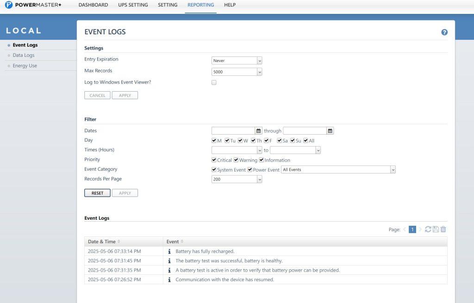Click the end date input field
474x303 pixels.
coord(305,131)
